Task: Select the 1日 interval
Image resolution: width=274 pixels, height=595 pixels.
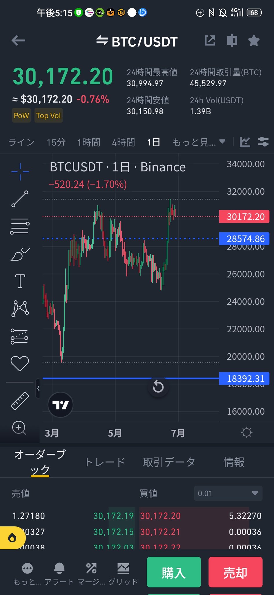Action: [154, 142]
